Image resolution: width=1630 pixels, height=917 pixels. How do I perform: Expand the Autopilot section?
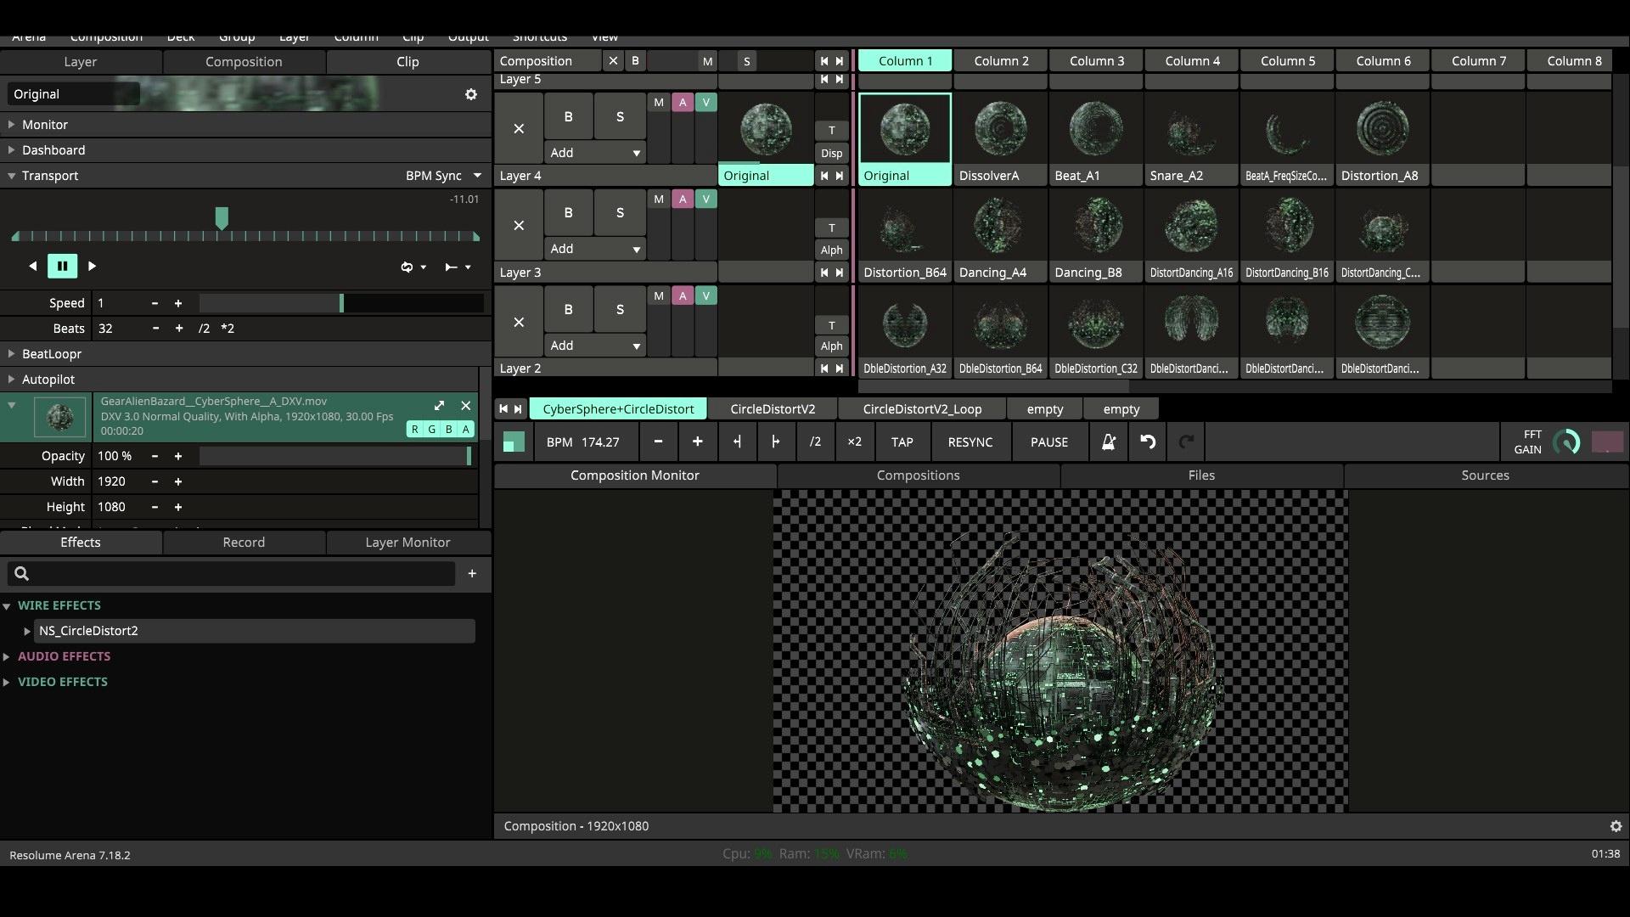point(12,380)
